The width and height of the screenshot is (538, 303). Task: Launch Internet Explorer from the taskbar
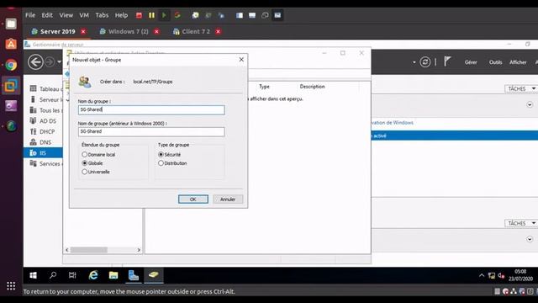[93, 275]
